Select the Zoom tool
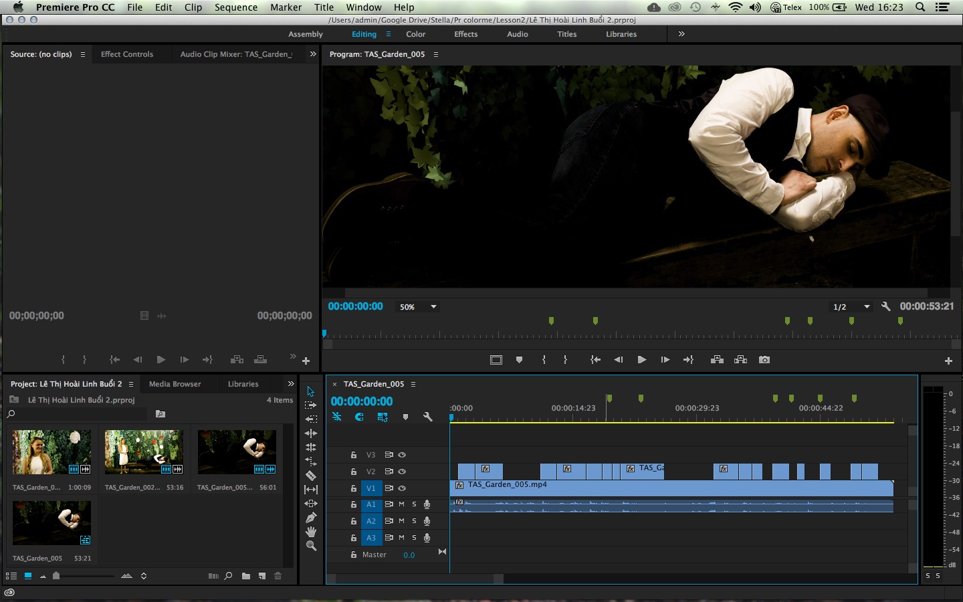 pyautogui.click(x=311, y=546)
